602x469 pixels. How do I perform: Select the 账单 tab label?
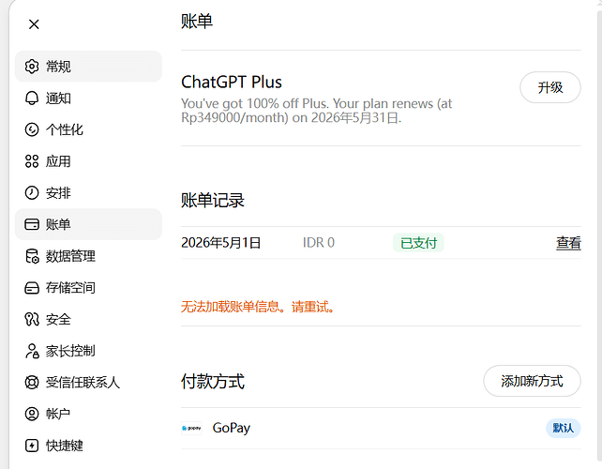(x=58, y=224)
